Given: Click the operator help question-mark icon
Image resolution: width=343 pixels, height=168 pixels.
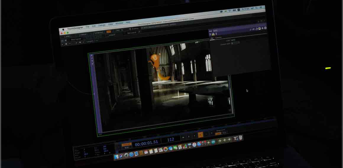Looking at the screenshot, I should [210, 34].
